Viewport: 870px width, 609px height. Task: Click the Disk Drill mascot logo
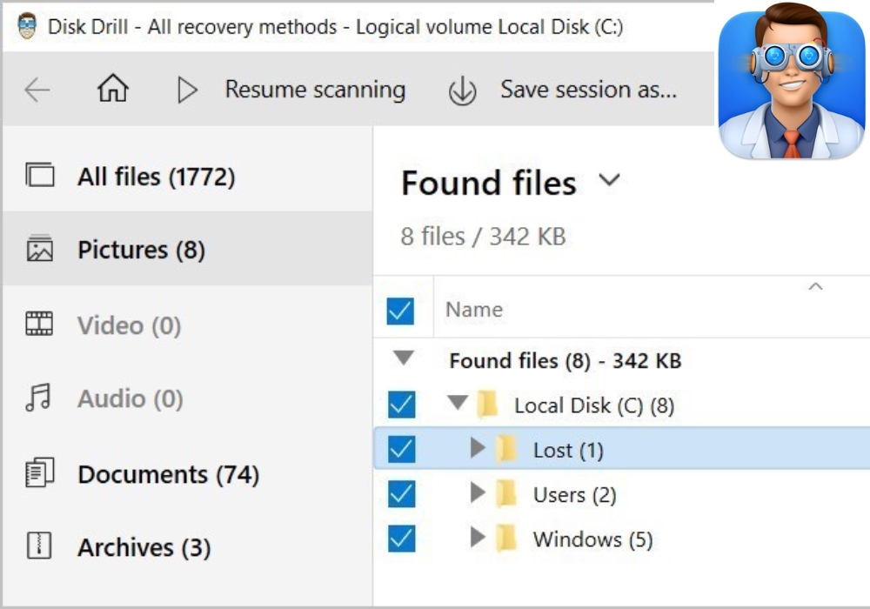pos(792,81)
